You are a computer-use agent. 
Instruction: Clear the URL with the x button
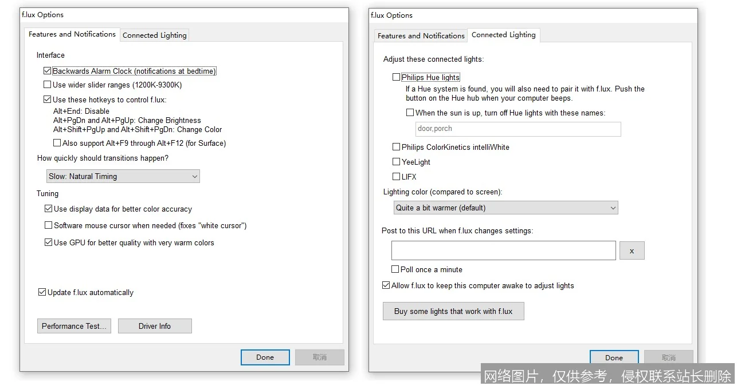pyautogui.click(x=632, y=250)
